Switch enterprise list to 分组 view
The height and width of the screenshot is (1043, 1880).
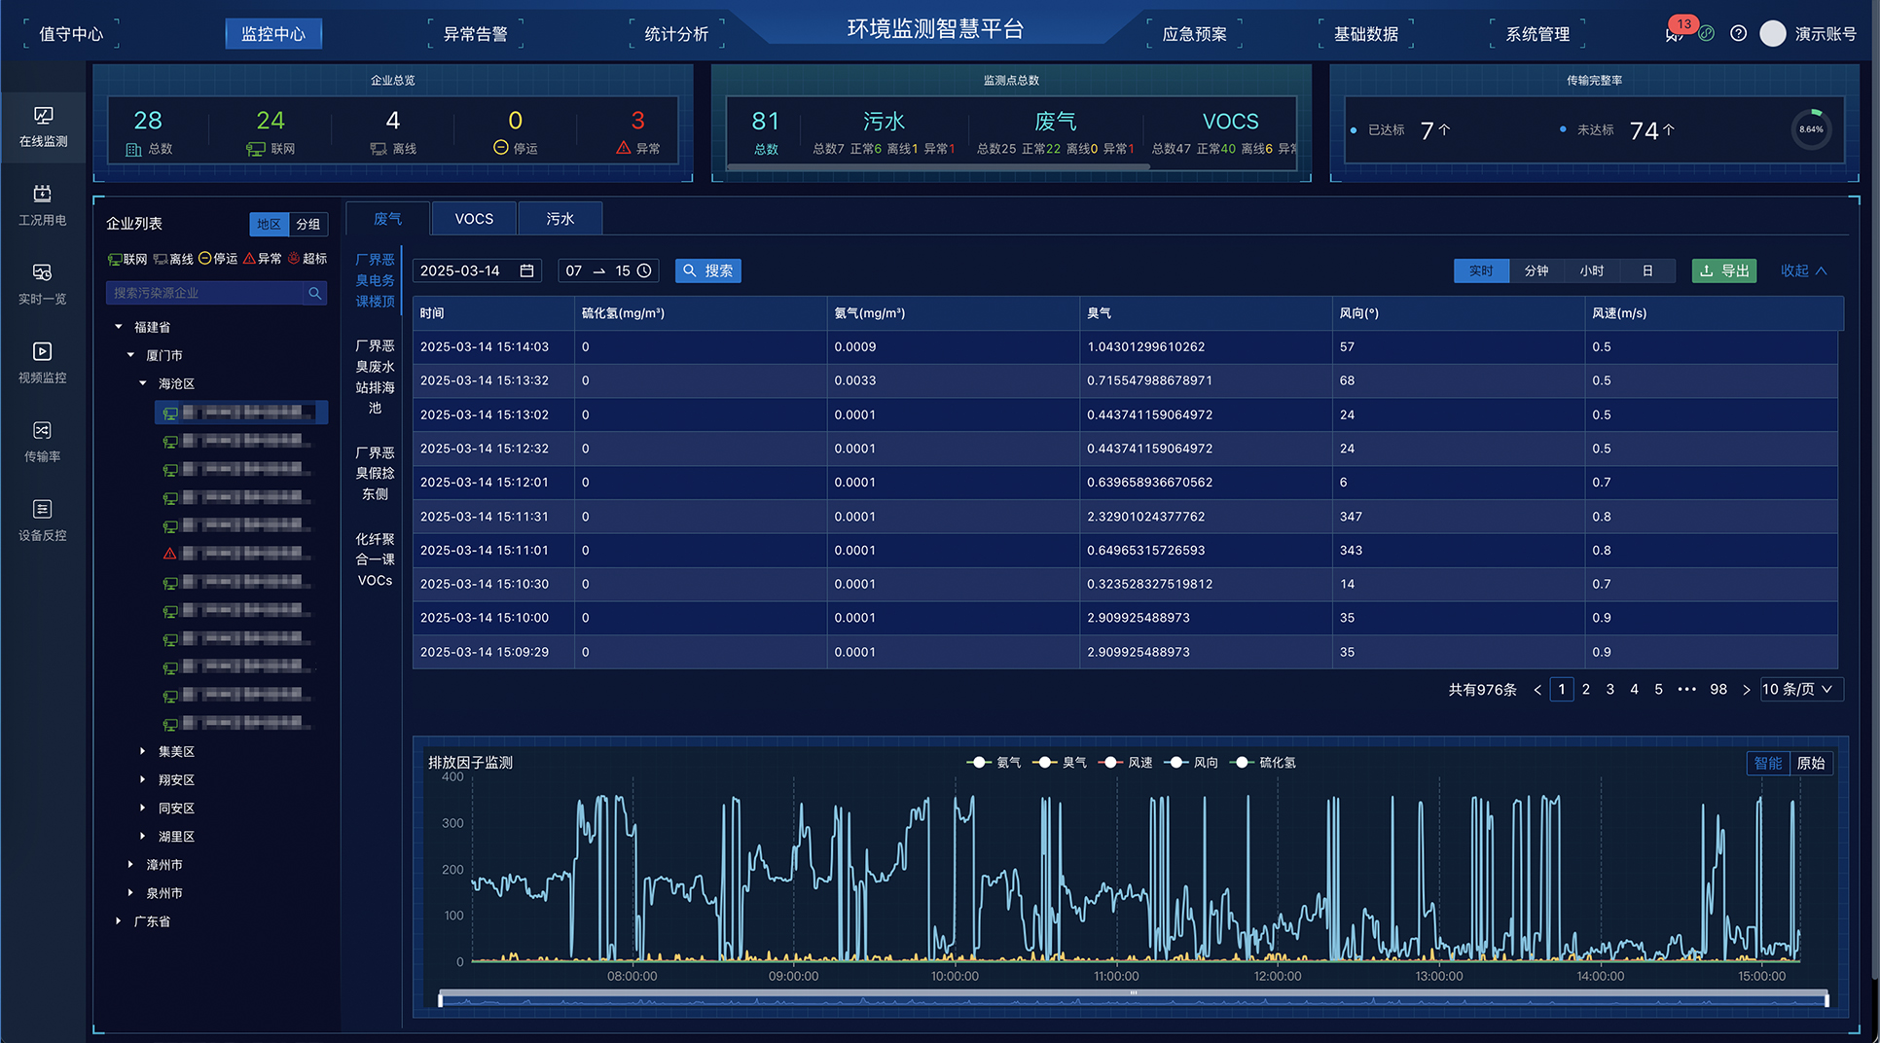click(x=307, y=224)
